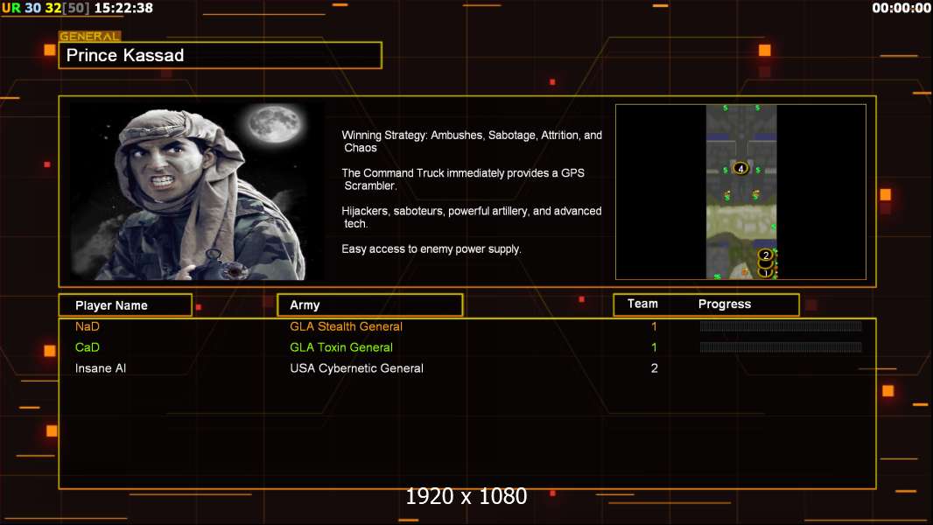
Task: Click the Player Name column header
Action: click(125, 305)
